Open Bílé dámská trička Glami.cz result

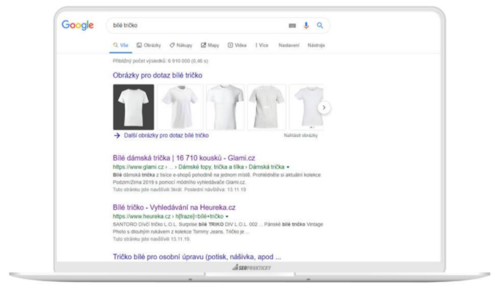(x=184, y=158)
